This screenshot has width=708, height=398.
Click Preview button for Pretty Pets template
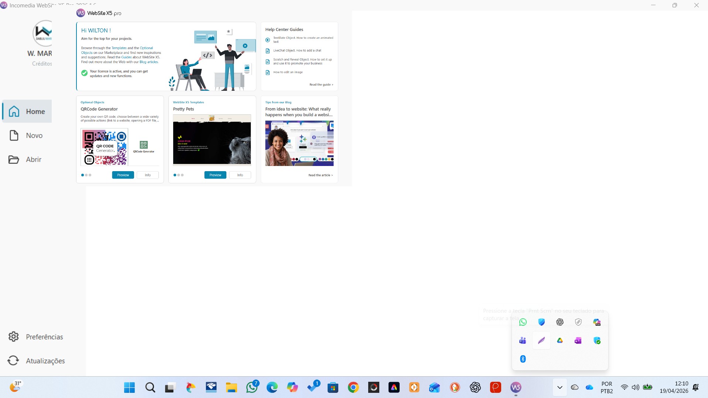click(215, 175)
